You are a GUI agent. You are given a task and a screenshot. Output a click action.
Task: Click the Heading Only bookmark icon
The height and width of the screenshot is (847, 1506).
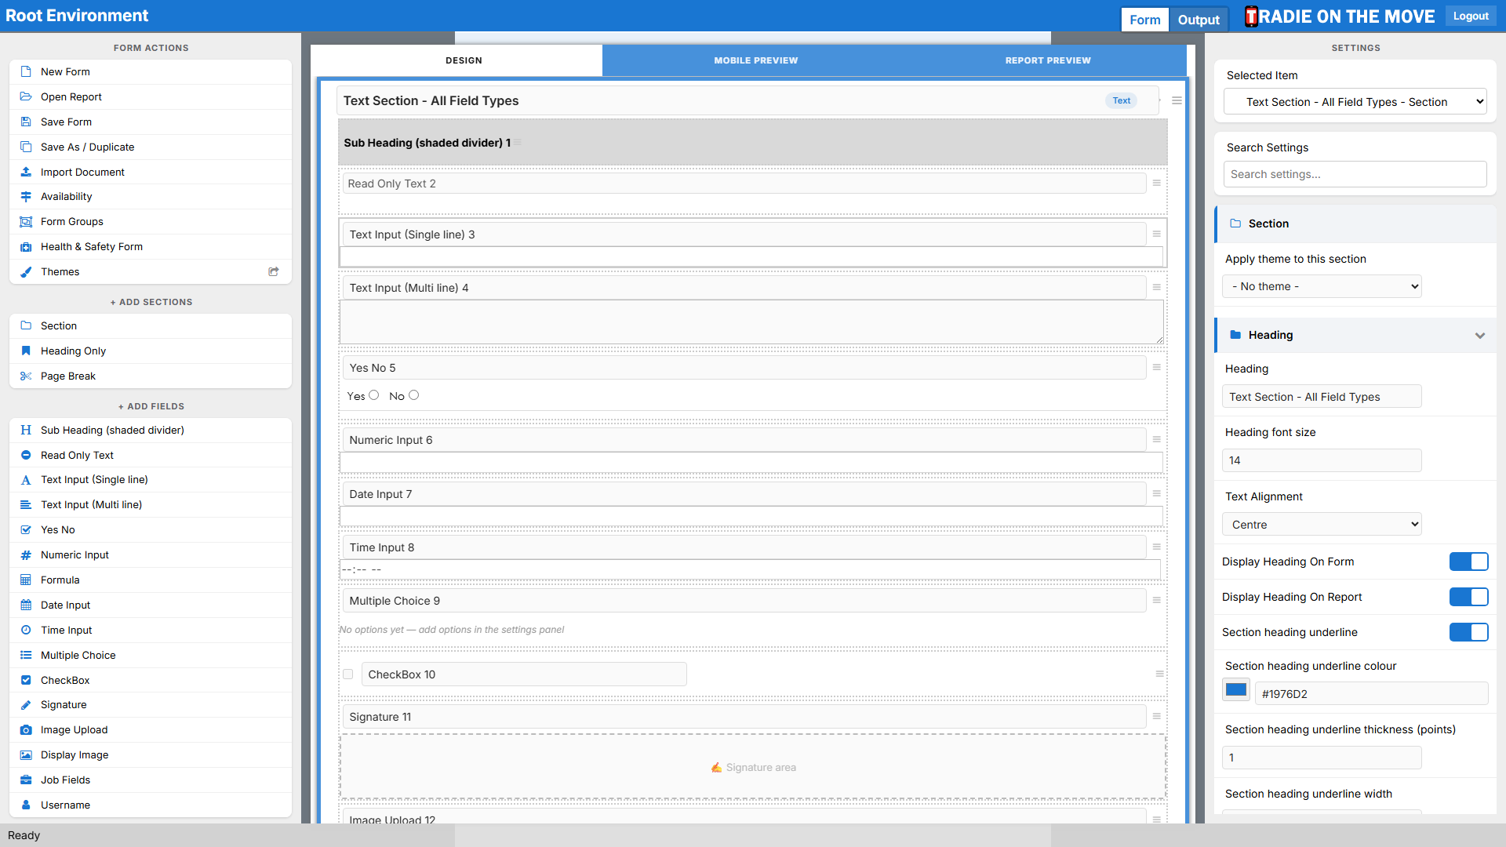pos(26,351)
